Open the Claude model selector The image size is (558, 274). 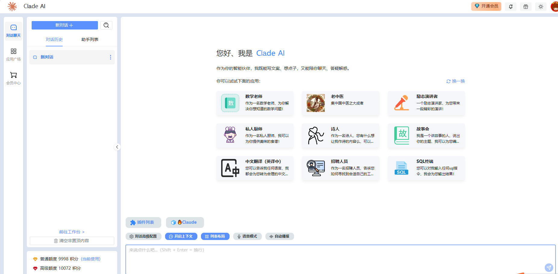185,222
